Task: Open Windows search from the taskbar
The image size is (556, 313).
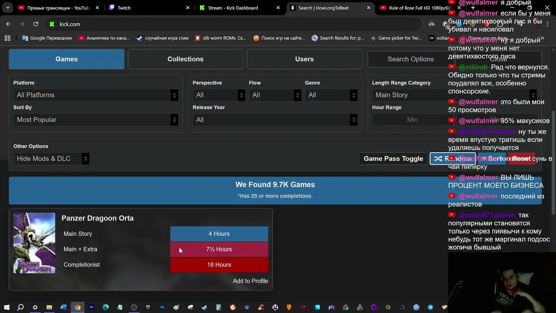Action: [20, 307]
